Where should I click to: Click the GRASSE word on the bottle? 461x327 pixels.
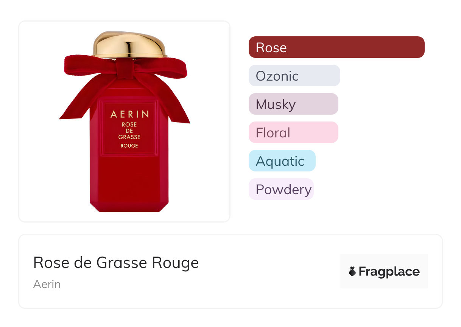click(x=129, y=137)
